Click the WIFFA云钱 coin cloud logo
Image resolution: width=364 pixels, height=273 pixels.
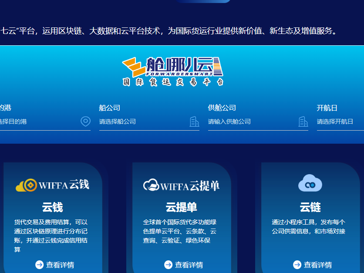[52, 185]
